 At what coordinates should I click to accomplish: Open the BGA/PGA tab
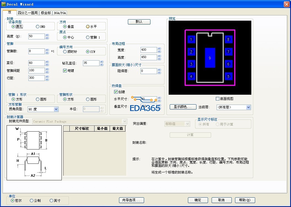pyautogui.click(x=60, y=13)
